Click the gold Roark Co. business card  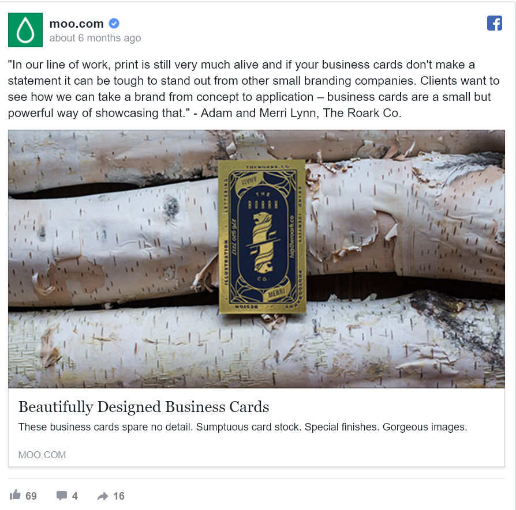click(262, 237)
